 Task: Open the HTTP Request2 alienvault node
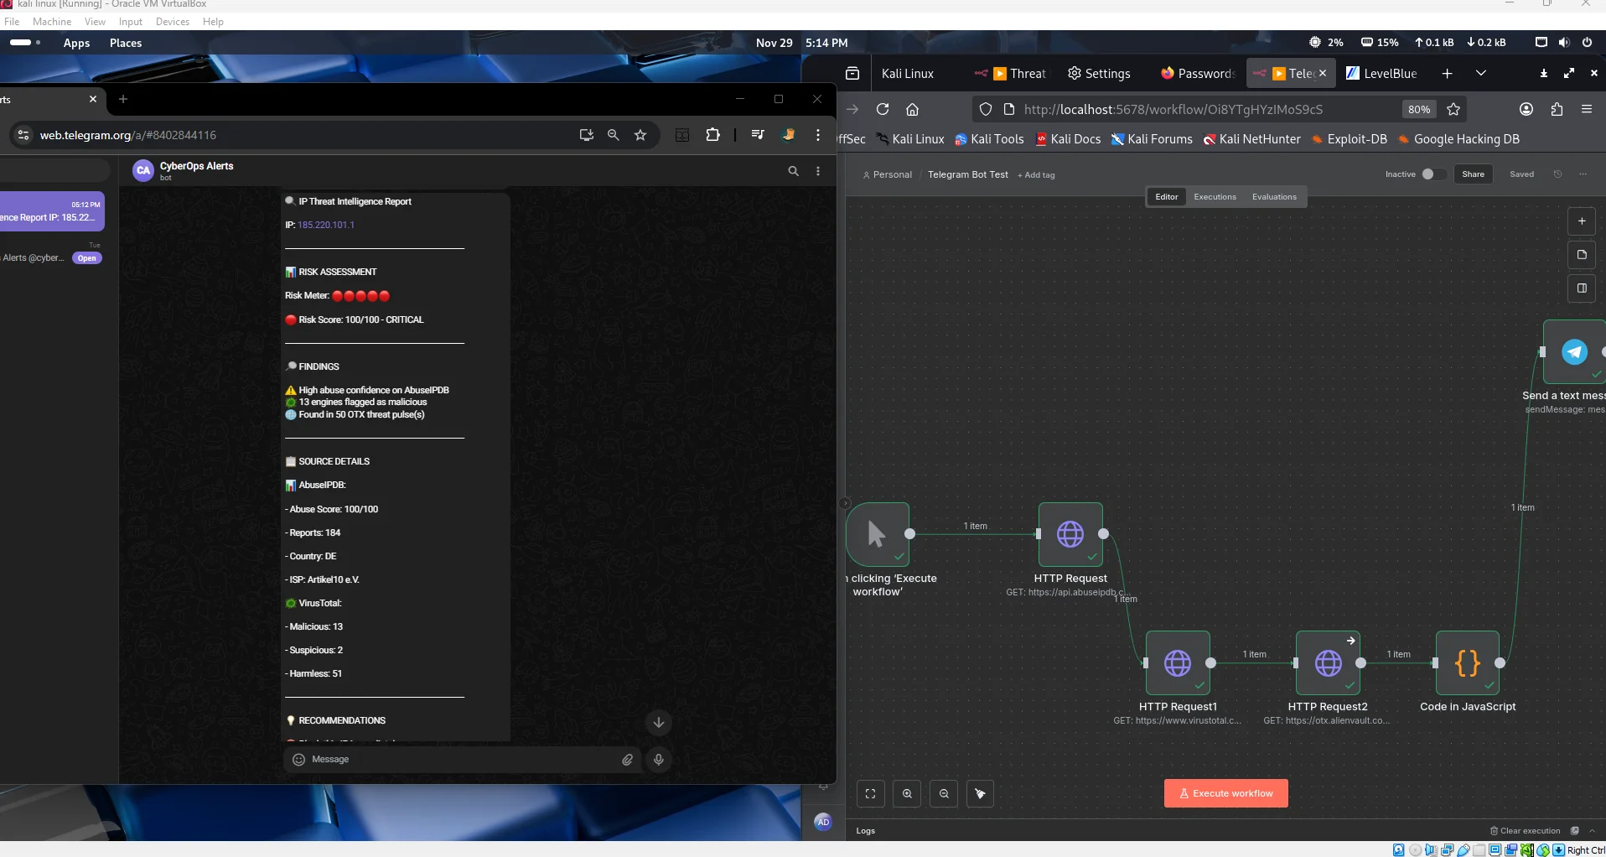(x=1328, y=663)
